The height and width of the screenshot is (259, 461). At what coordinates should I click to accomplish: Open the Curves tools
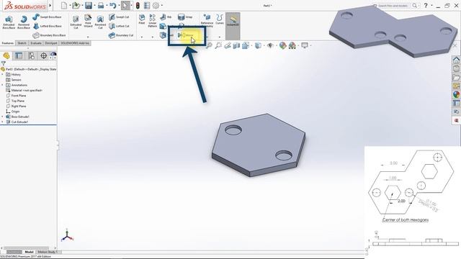tap(219, 19)
